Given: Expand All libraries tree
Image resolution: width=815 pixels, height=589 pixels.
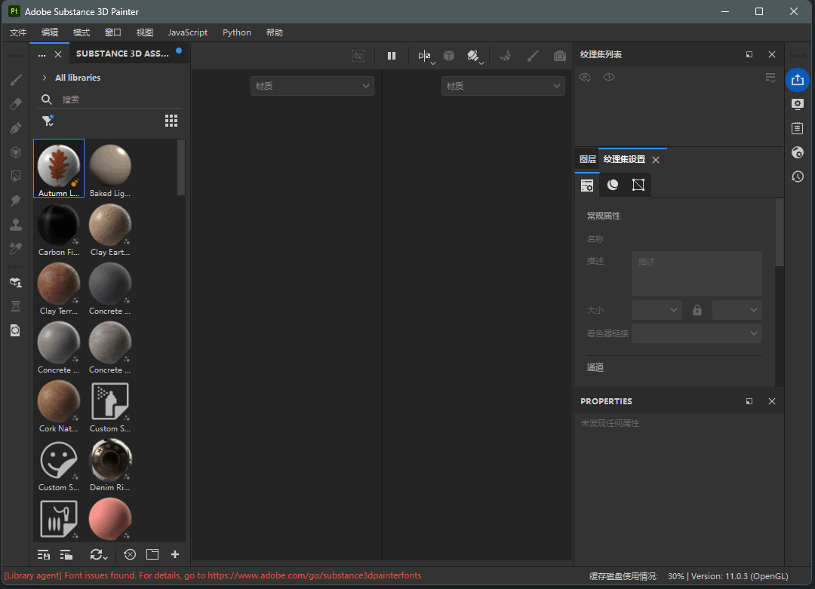Looking at the screenshot, I should point(45,78).
